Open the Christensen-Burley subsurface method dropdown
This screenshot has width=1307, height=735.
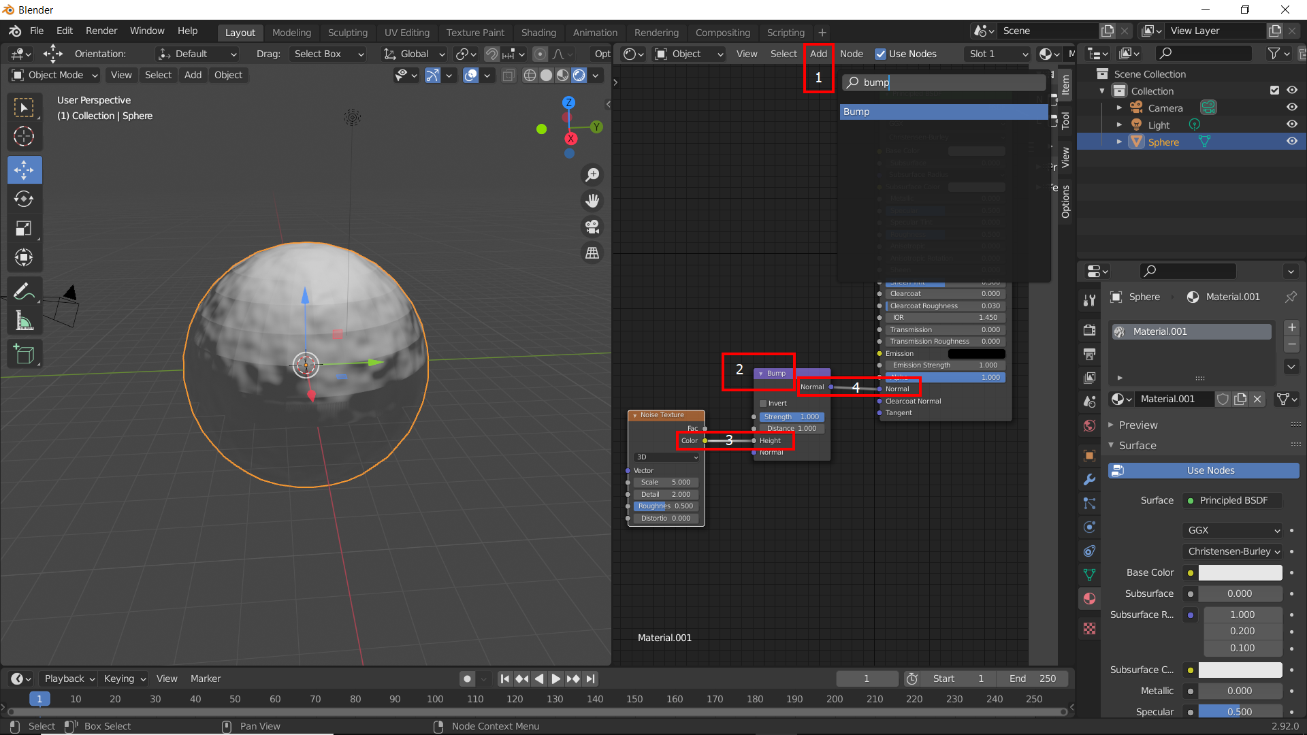[1233, 551]
